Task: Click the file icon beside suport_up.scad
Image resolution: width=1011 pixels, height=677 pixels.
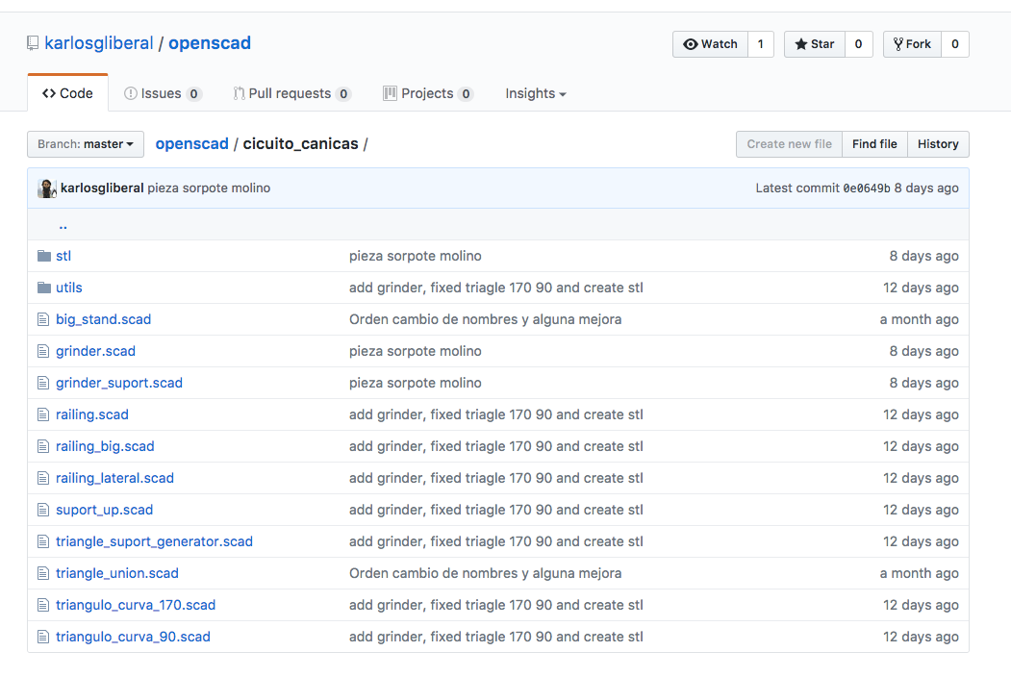Action: coord(43,510)
